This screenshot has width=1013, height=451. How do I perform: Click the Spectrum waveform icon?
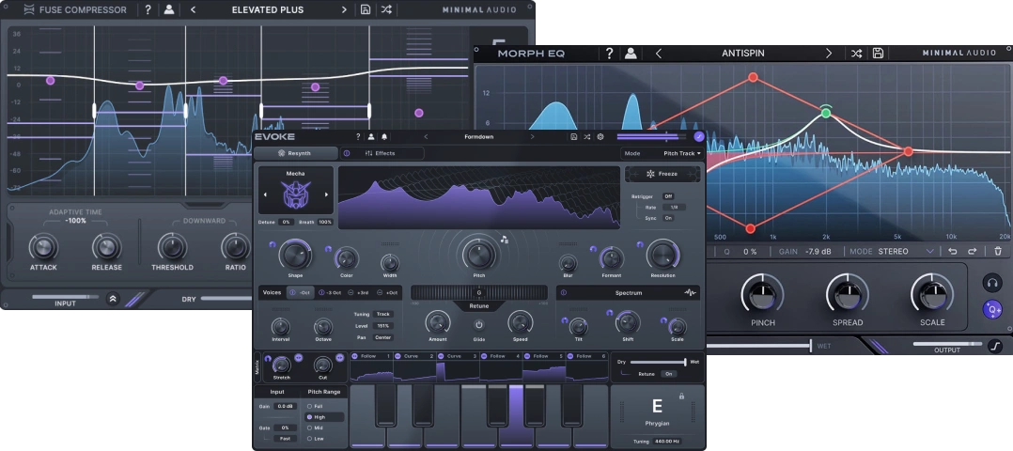click(690, 293)
